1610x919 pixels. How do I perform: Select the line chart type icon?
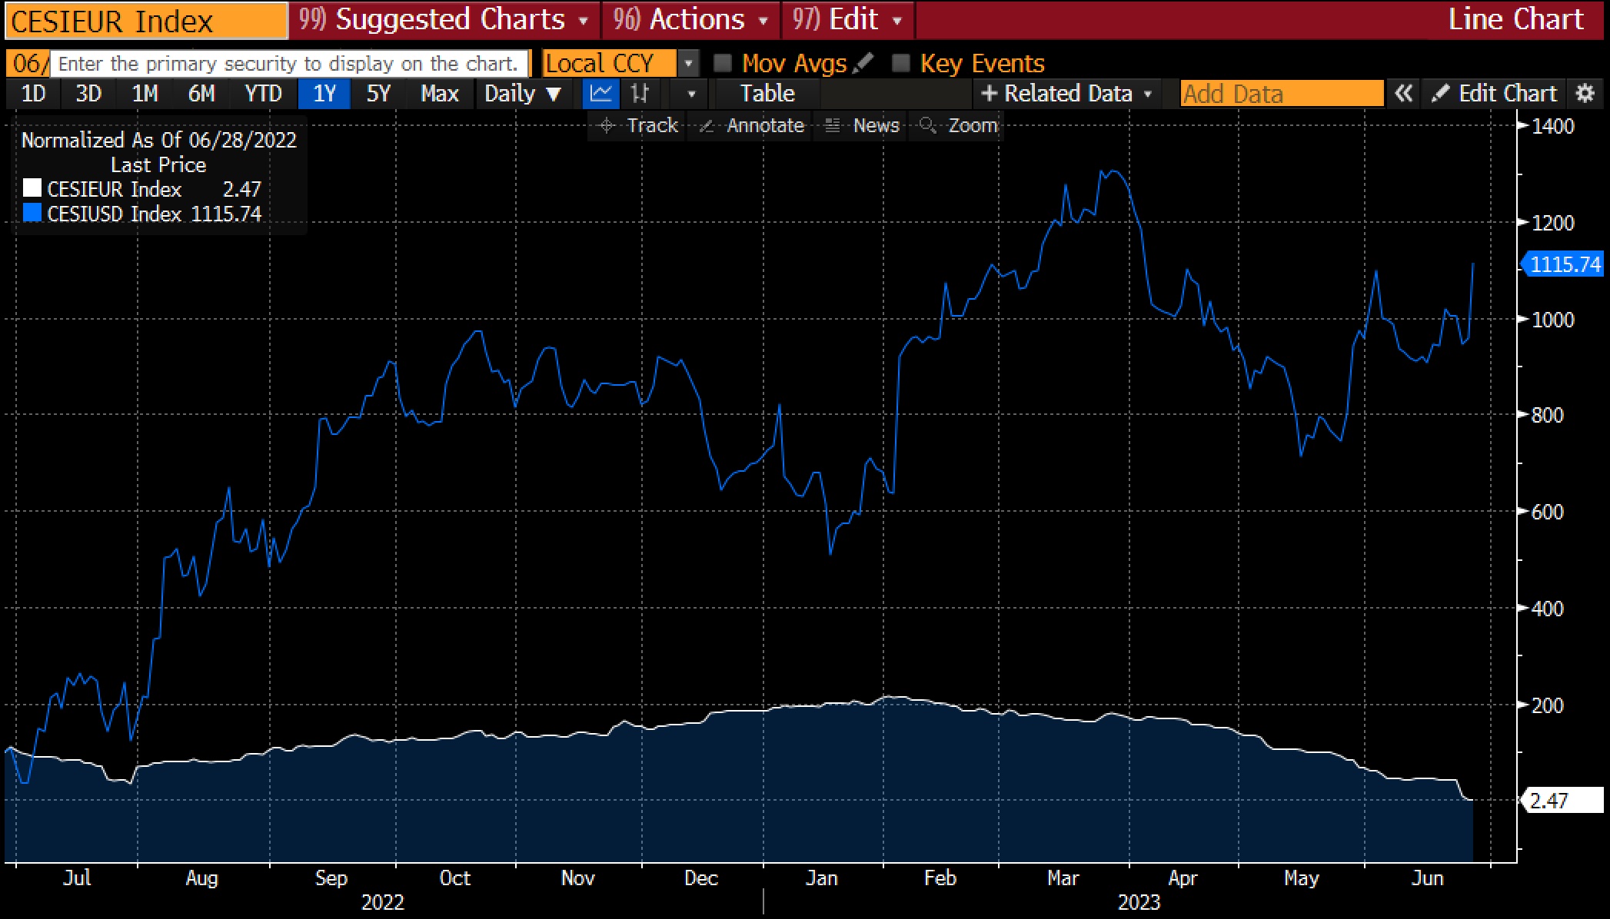coord(600,94)
